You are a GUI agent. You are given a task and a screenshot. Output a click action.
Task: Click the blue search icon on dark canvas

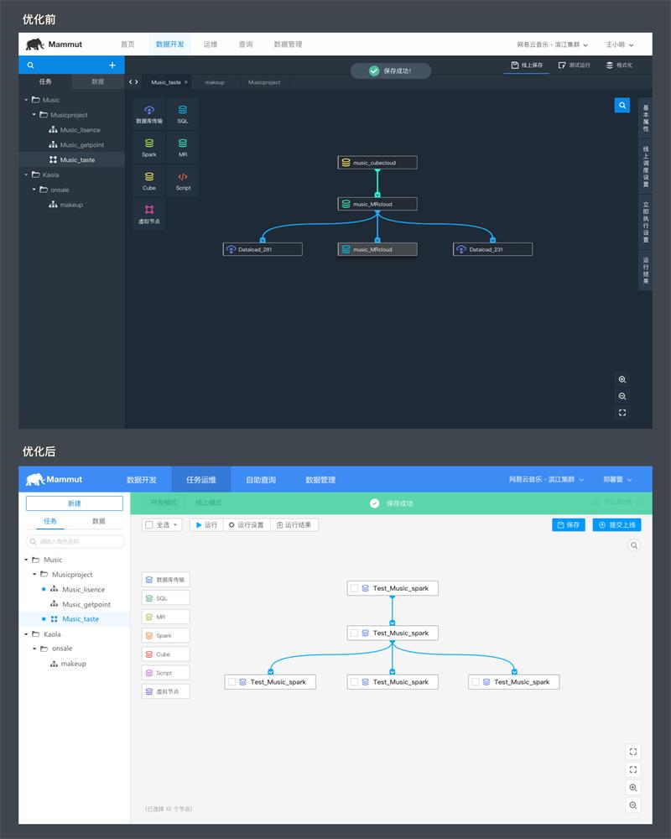click(x=622, y=106)
